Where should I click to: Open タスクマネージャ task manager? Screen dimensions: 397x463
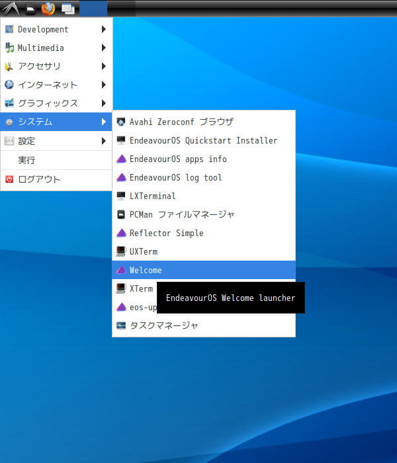[x=204, y=325]
